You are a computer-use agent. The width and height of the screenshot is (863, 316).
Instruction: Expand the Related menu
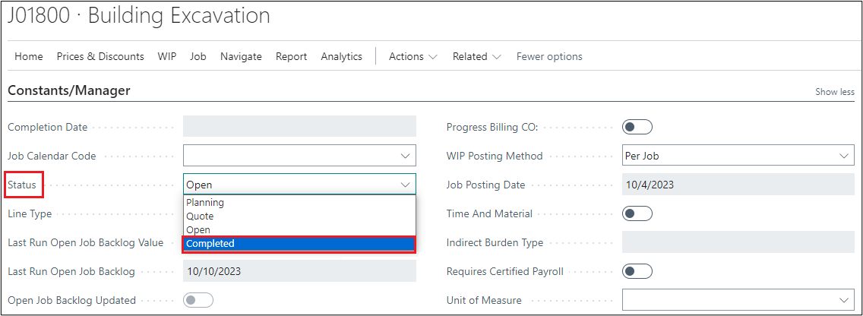476,56
